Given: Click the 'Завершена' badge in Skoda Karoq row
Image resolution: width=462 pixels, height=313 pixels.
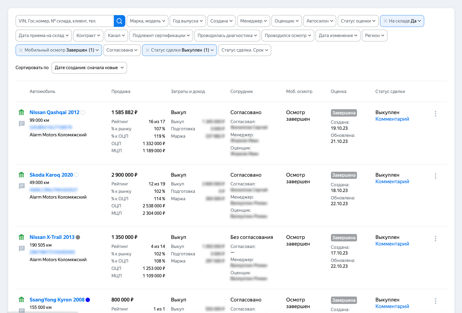Looking at the screenshot, I should pyautogui.click(x=344, y=175).
